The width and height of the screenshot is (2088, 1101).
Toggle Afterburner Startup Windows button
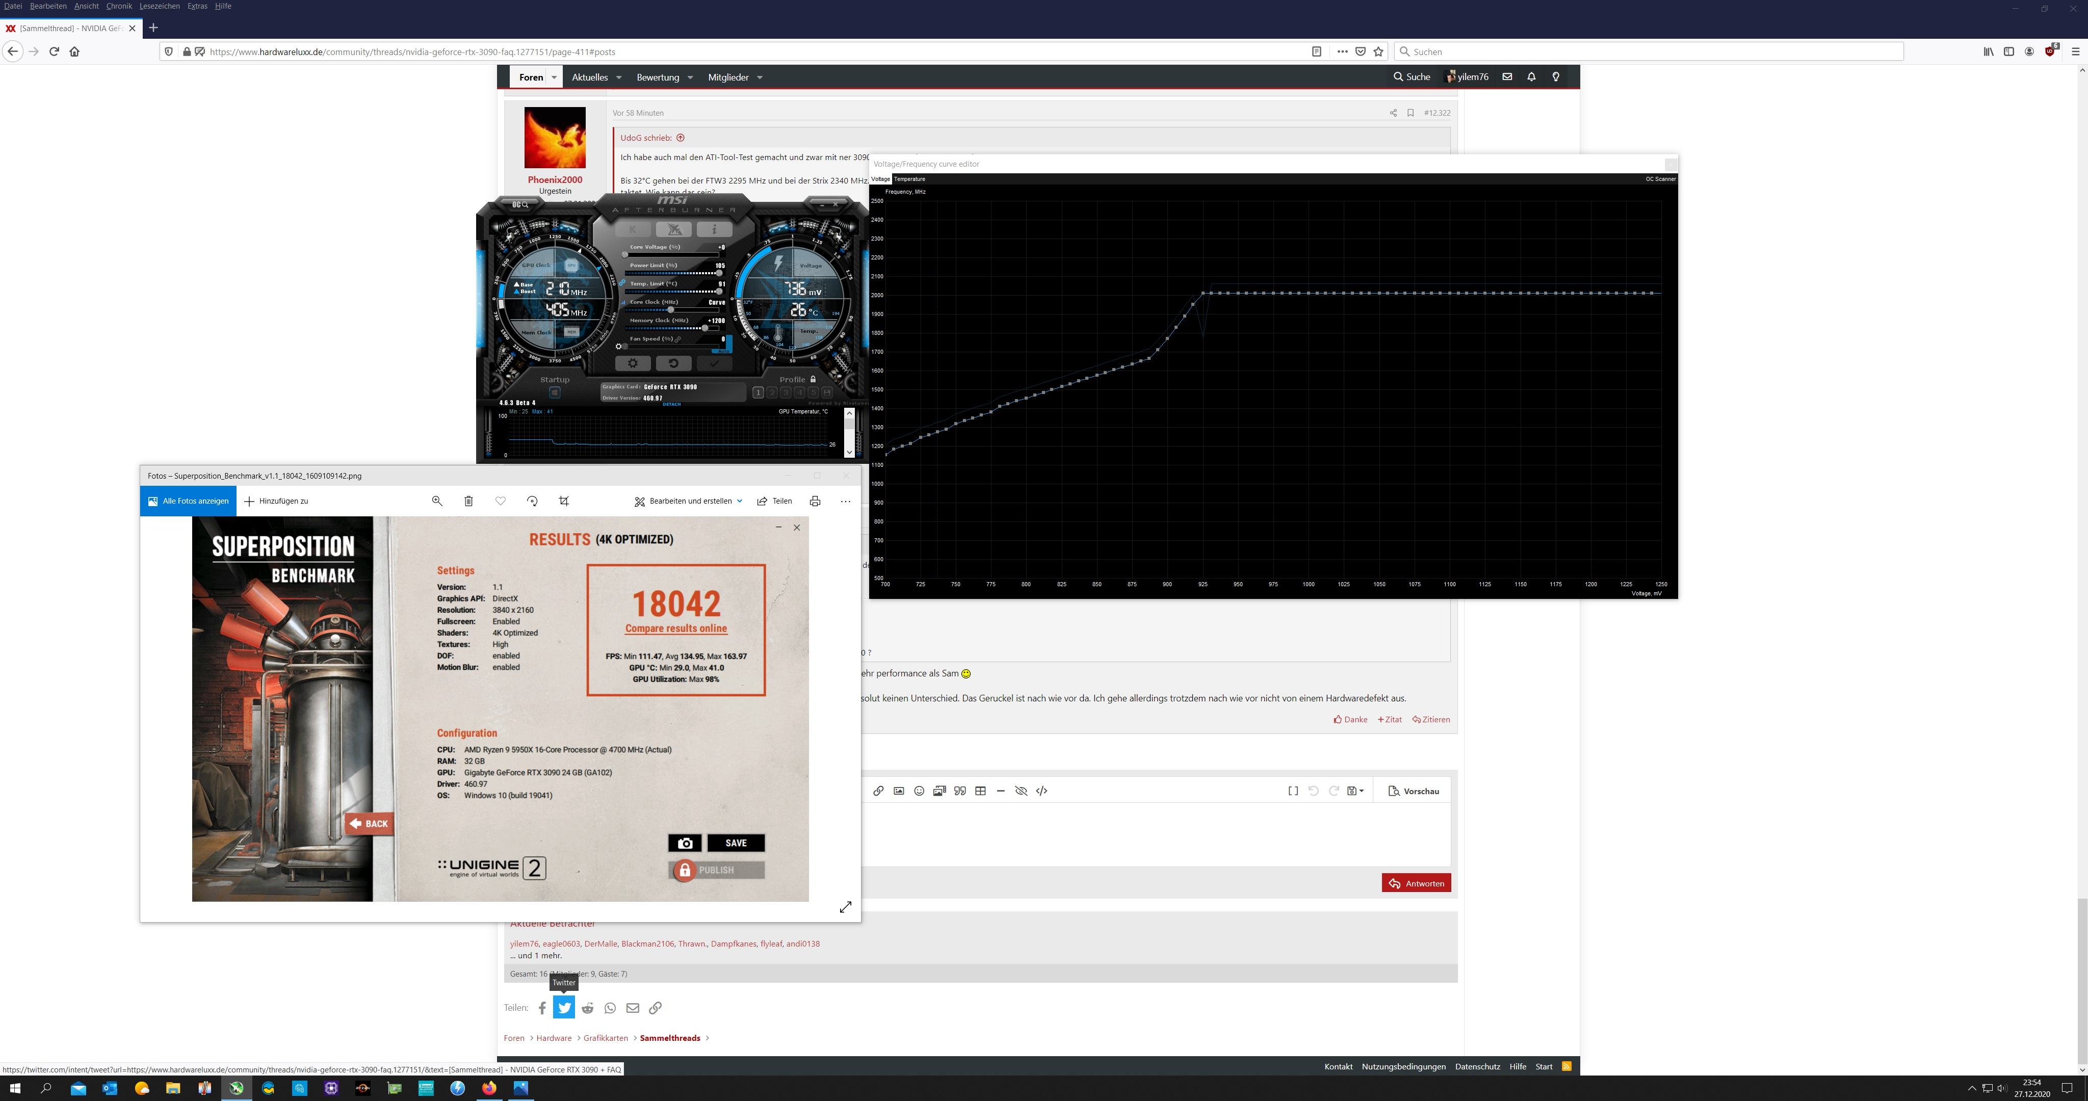[555, 392]
